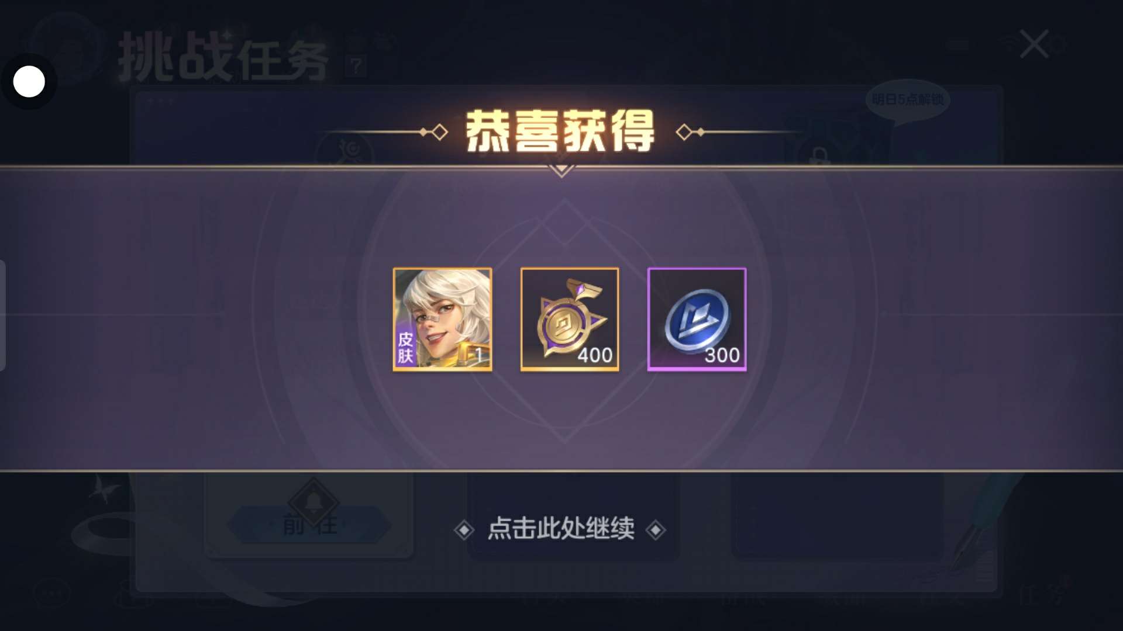
Task: Open the dimmed chat bubble icon
Action: pos(52,594)
